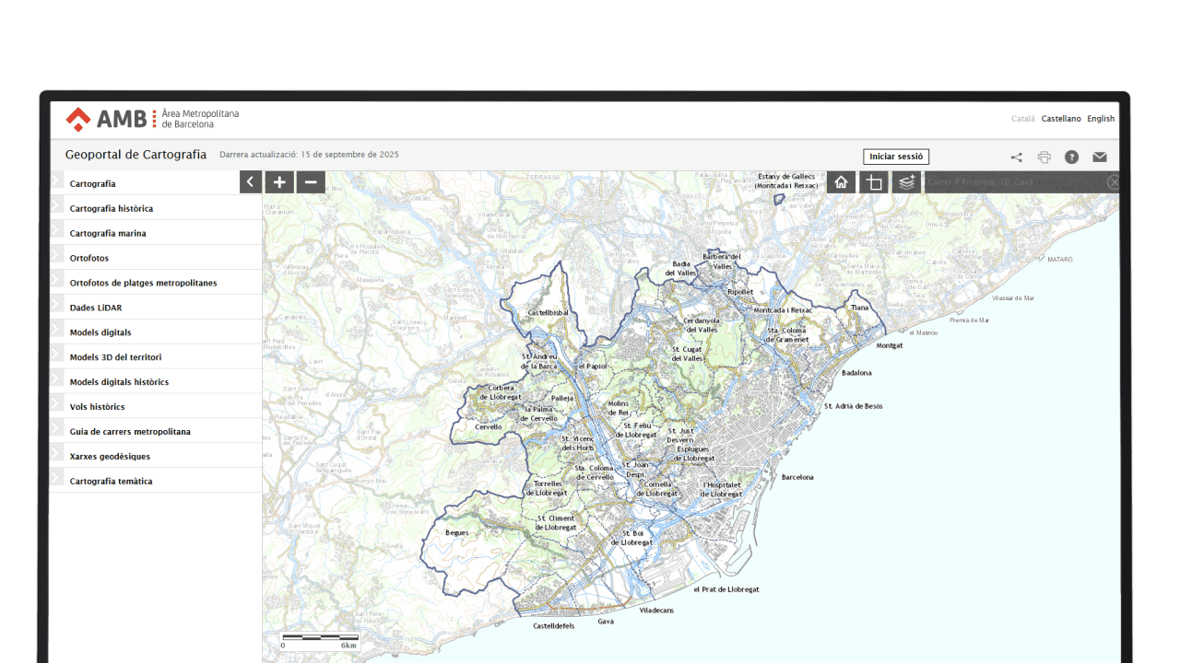Clear the search box with the X icon
This screenshot has width=1180, height=663.
(1113, 181)
